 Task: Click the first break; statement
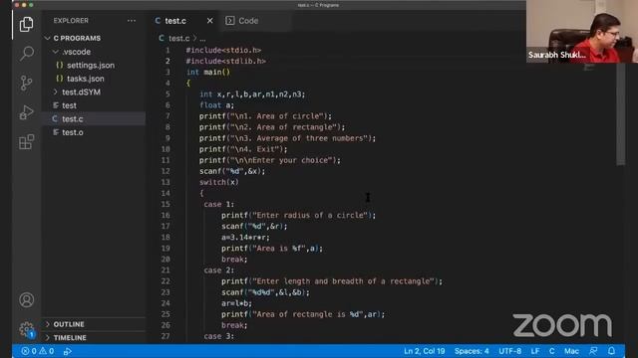[x=234, y=260]
